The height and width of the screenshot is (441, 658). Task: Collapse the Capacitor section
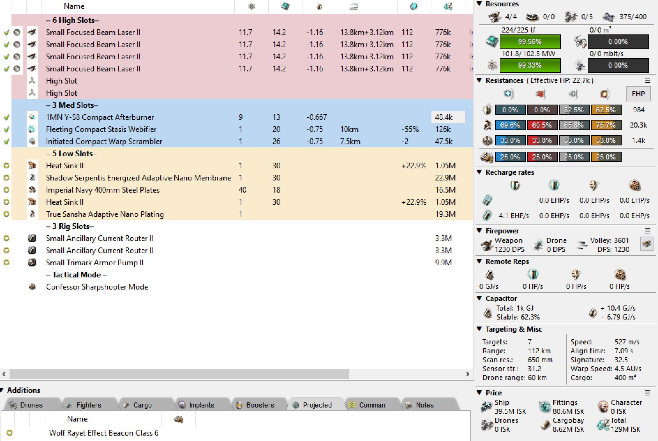pos(479,298)
